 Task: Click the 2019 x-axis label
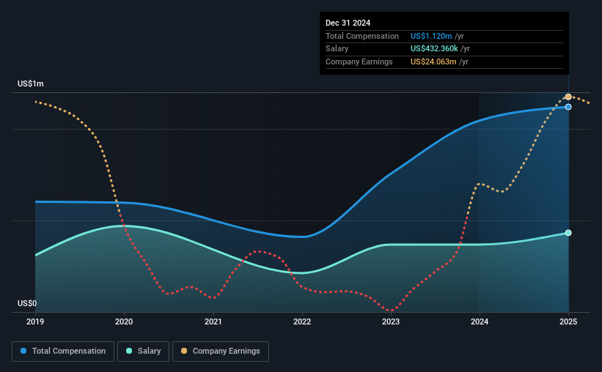tap(35, 321)
